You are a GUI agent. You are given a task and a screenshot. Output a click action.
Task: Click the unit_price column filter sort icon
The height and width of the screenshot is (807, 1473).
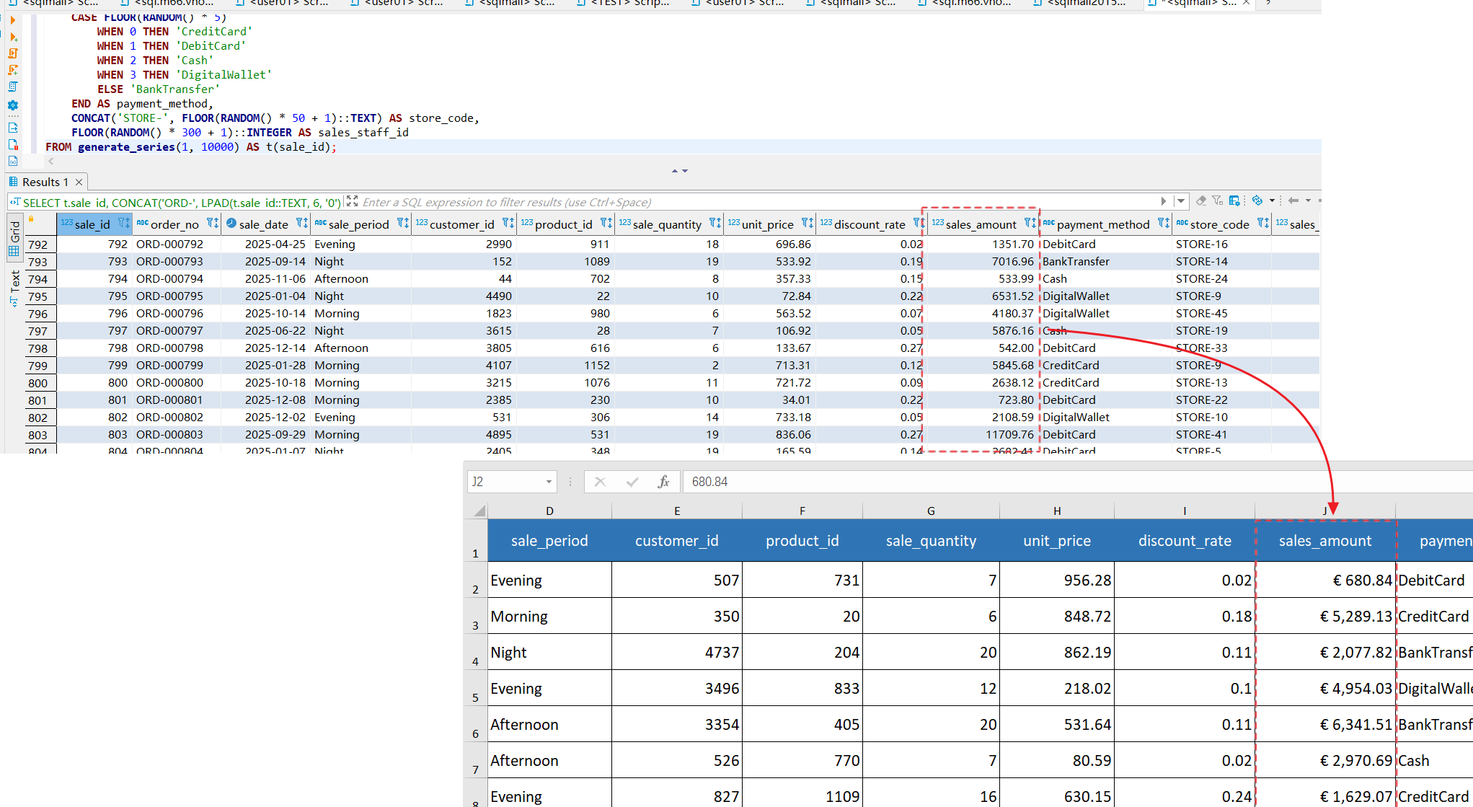coord(807,224)
